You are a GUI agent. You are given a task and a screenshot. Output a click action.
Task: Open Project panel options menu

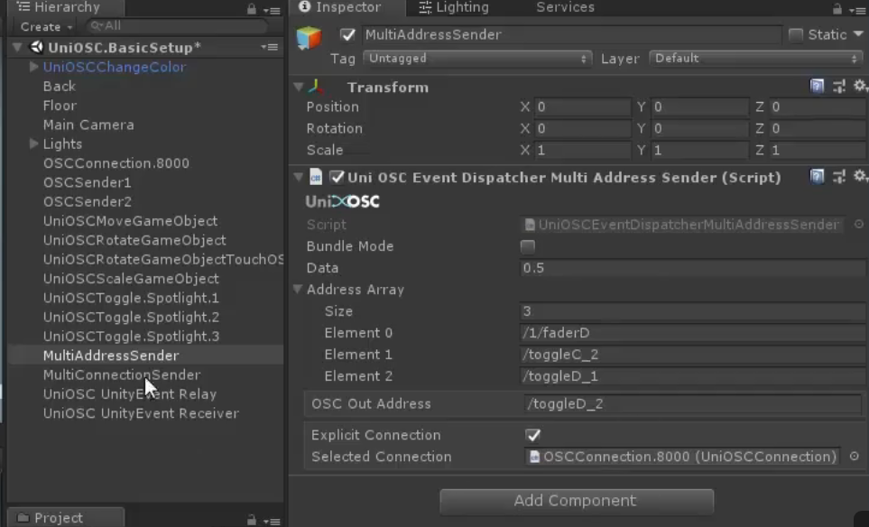coord(272,521)
